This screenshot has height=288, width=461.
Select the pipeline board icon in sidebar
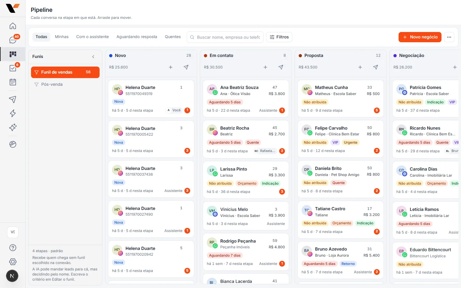click(13, 54)
